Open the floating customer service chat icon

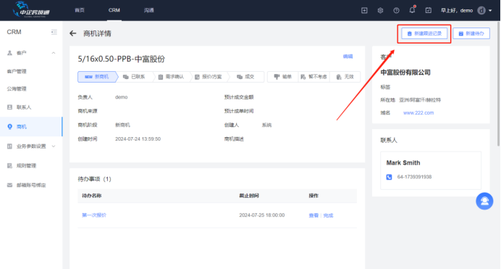coord(484,201)
